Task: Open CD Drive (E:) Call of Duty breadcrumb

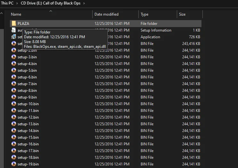Action: point(51,3)
